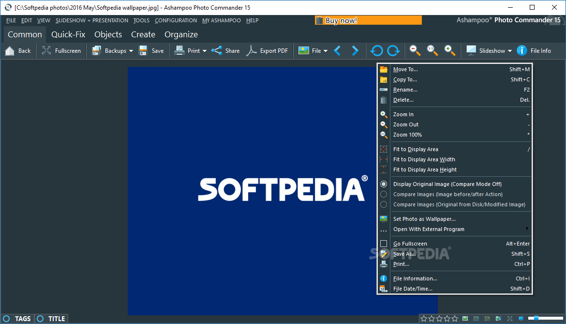
Task: Open the VIEW menu
Action: 44,21
